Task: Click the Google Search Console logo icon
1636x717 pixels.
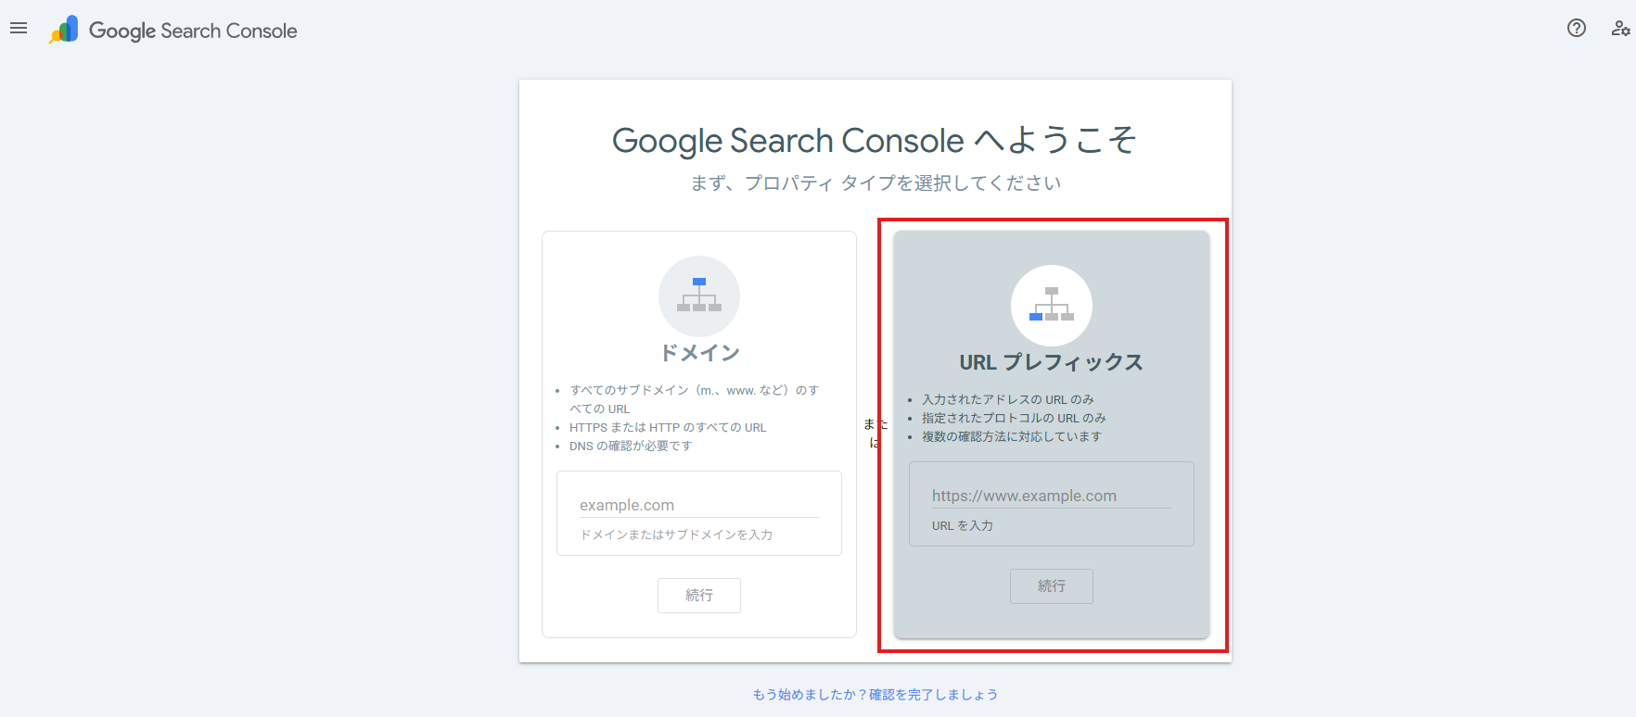Action: 64,30
